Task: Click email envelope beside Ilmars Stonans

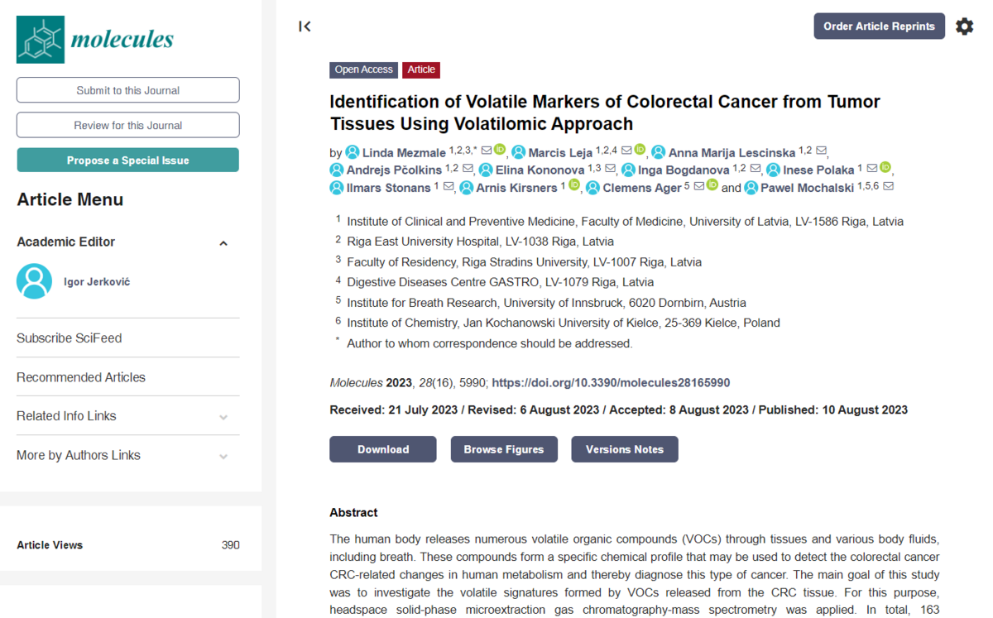Action: click(x=449, y=187)
